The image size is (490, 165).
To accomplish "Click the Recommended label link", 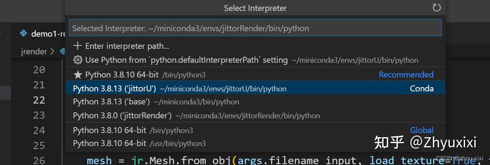I will 406,75.
